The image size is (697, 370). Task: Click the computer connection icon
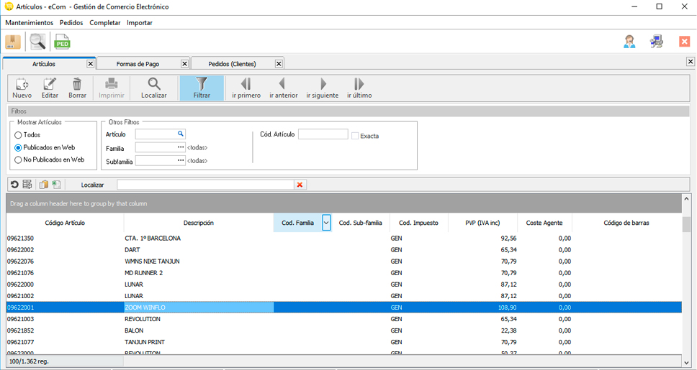[657, 41]
